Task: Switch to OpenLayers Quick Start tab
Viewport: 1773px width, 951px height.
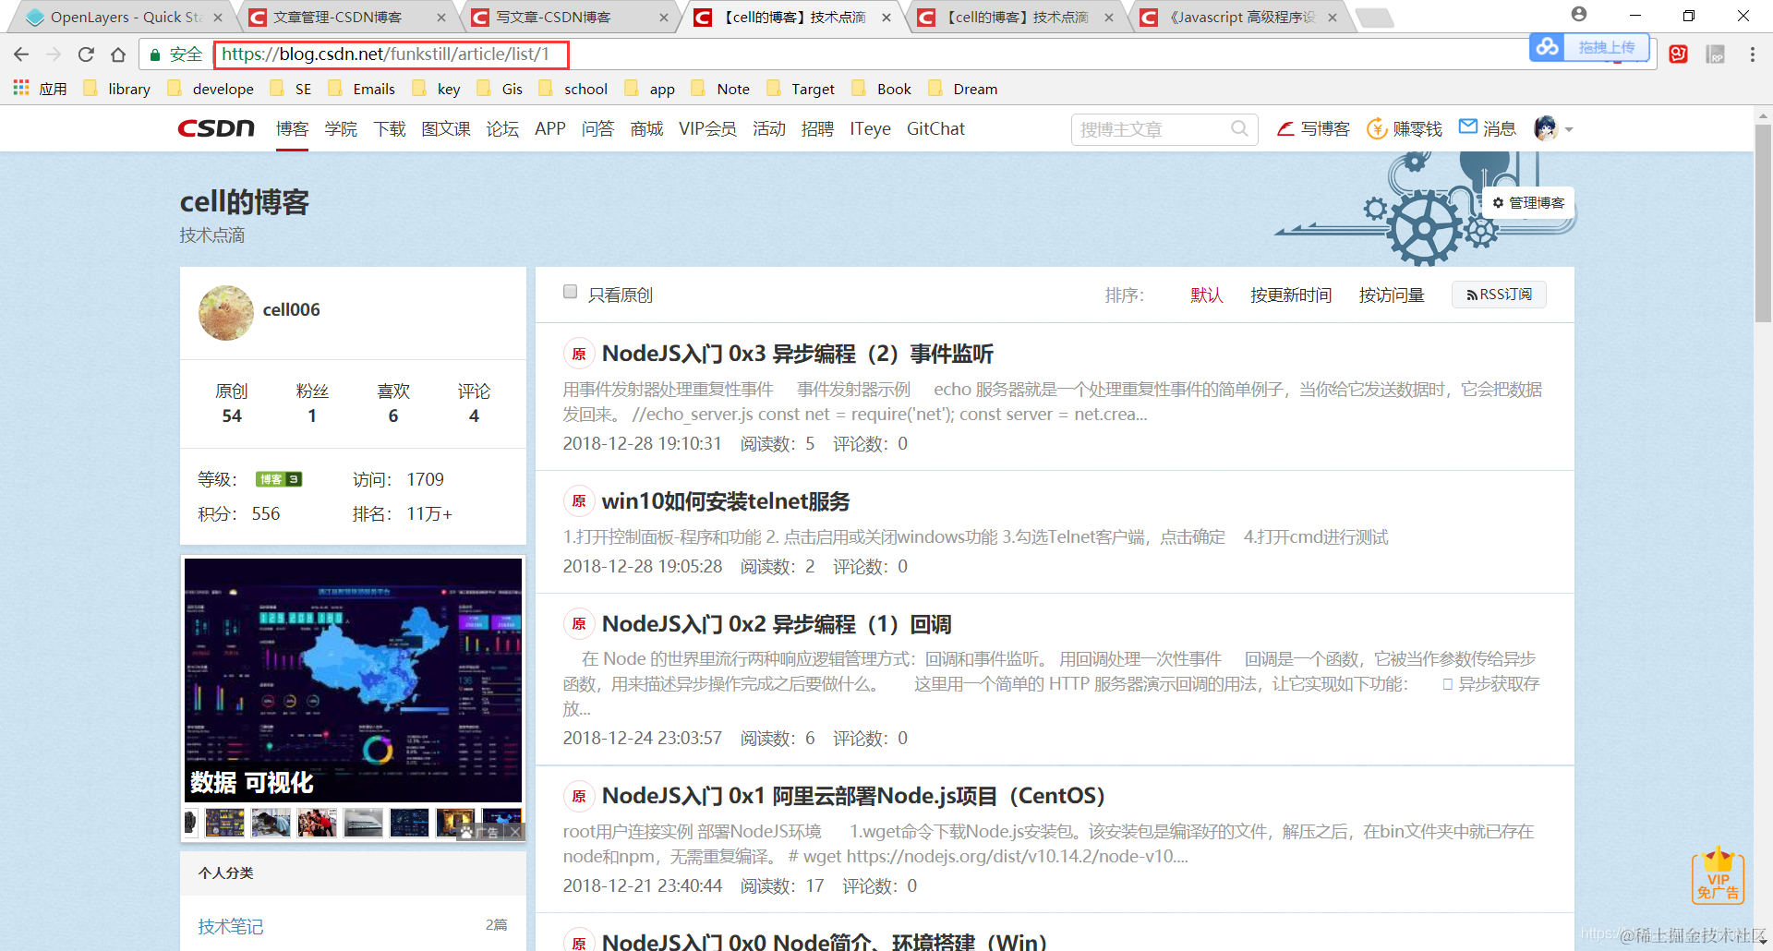Action: click(x=125, y=17)
